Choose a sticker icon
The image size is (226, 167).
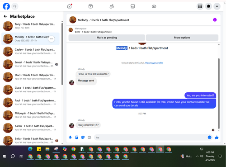(83, 137)
